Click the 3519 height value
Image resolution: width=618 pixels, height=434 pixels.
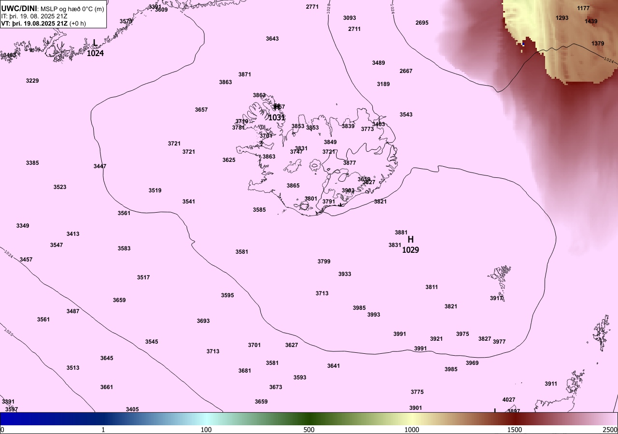point(155,190)
